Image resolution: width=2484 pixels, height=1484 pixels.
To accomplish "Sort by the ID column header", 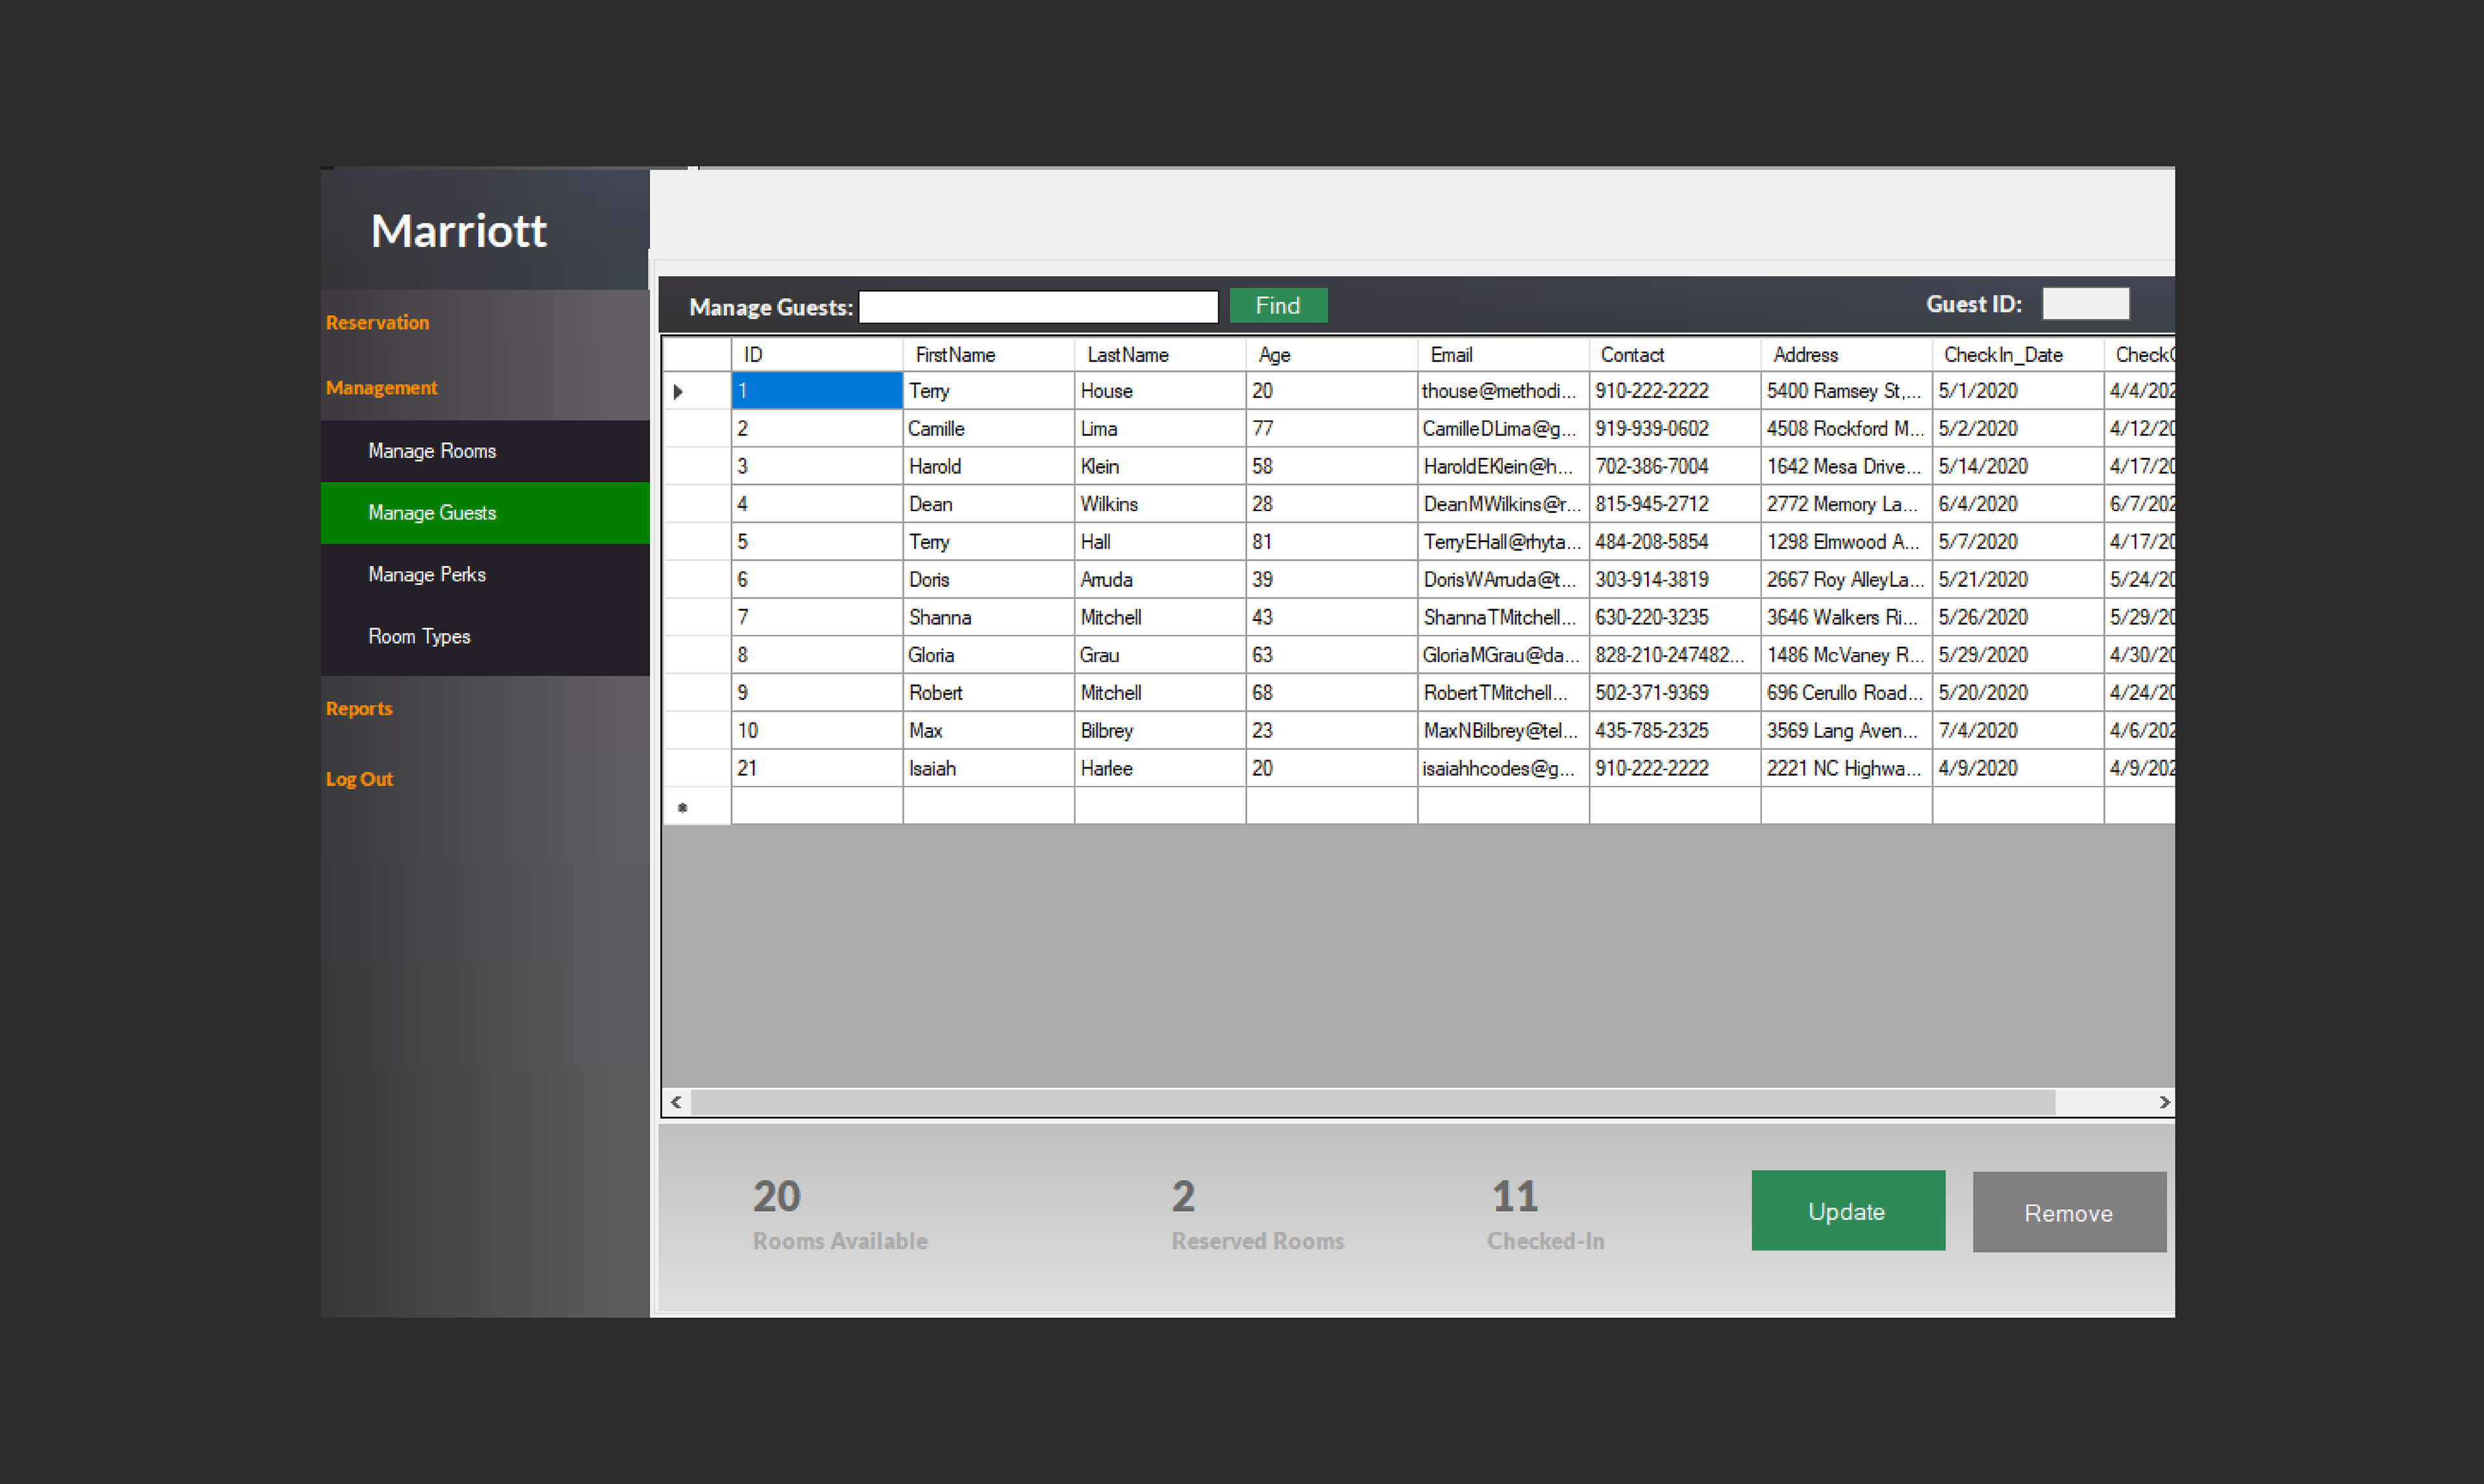I will 817,355.
